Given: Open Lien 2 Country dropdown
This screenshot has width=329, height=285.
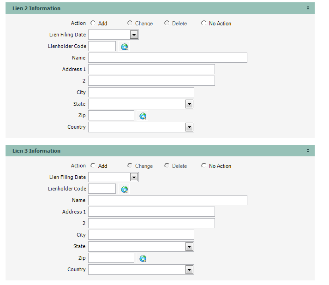Looking at the screenshot, I should point(189,127).
